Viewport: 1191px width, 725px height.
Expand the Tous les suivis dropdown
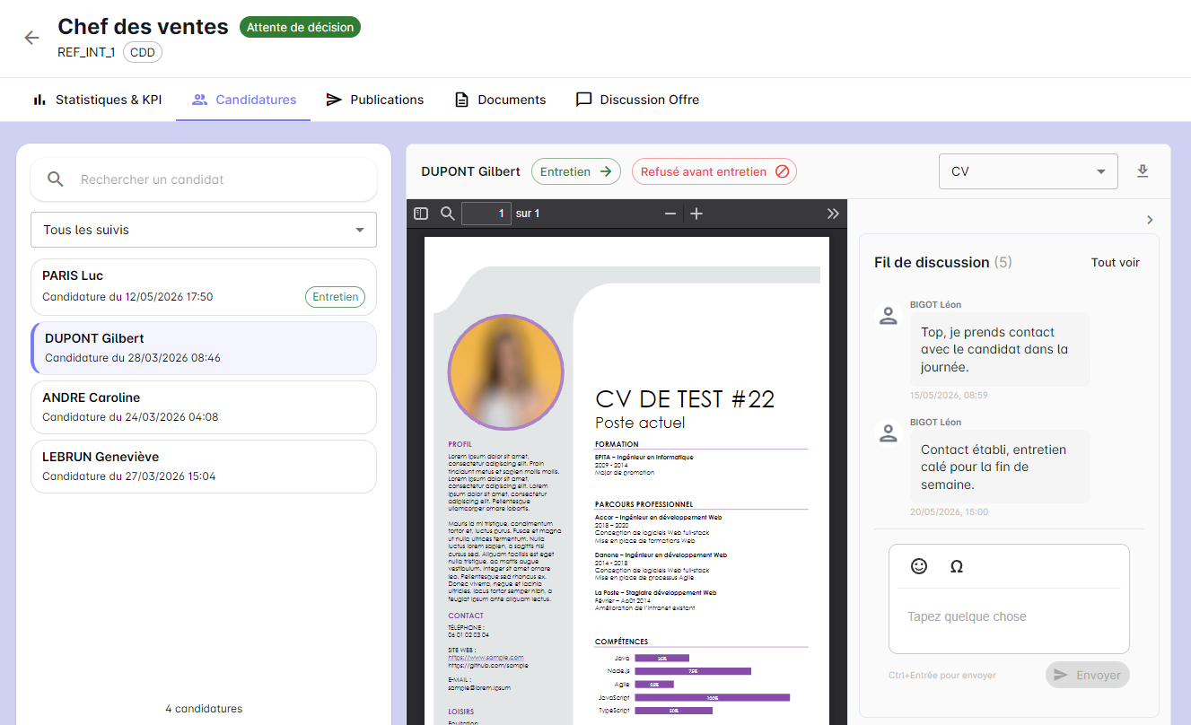pos(204,230)
